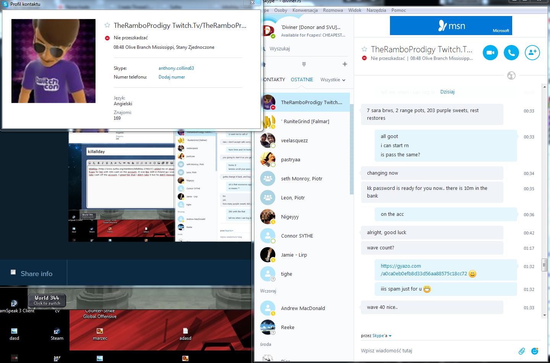Open the marzec desktop shortcut
This screenshot has height=363, width=550.
click(100, 334)
